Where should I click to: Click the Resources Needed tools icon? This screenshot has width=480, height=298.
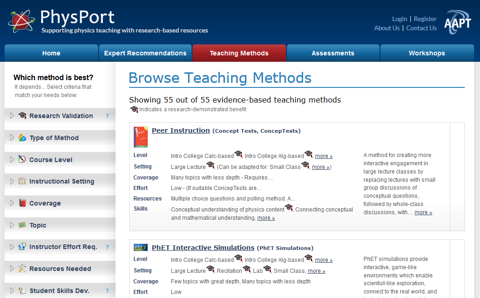click(22, 269)
